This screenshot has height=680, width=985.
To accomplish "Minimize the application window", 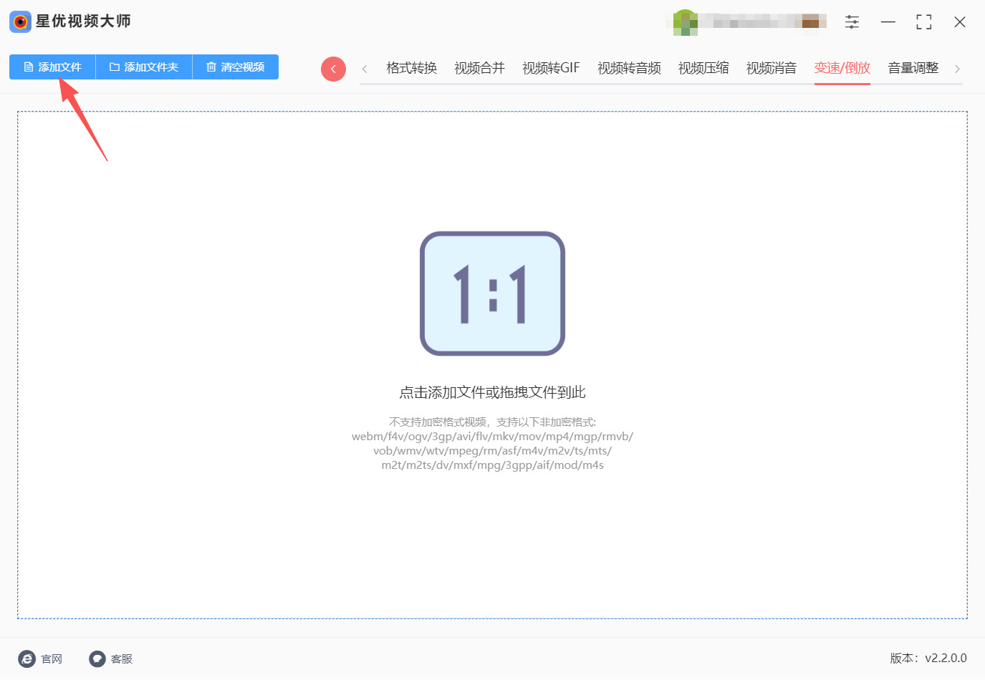I will point(888,22).
